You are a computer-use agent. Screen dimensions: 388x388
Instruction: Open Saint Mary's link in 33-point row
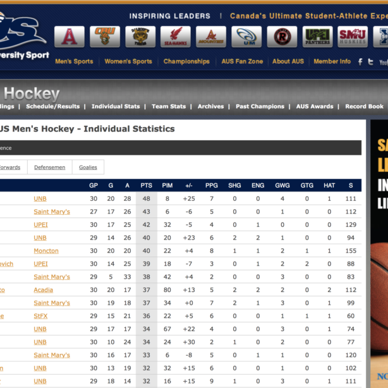click(x=52, y=355)
